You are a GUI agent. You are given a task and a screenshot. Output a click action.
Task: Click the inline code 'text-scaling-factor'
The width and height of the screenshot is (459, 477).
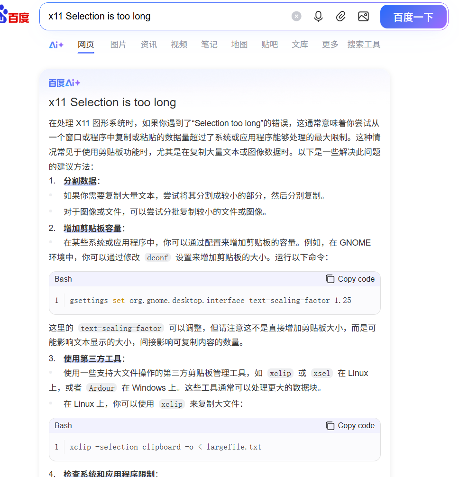(x=121, y=328)
